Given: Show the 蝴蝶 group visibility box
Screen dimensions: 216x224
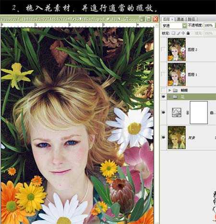Looking at the screenshot, I should click(x=163, y=90).
